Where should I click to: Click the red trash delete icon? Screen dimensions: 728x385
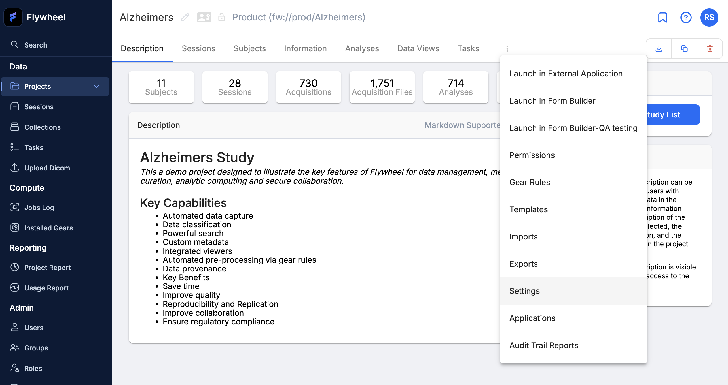[710, 49]
